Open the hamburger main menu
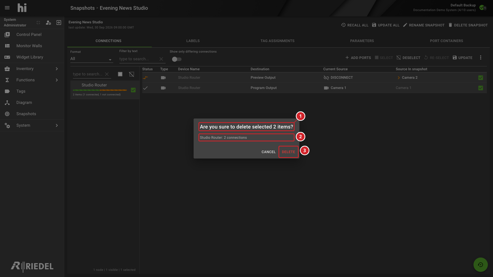The image size is (493, 277). click(x=7, y=8)
